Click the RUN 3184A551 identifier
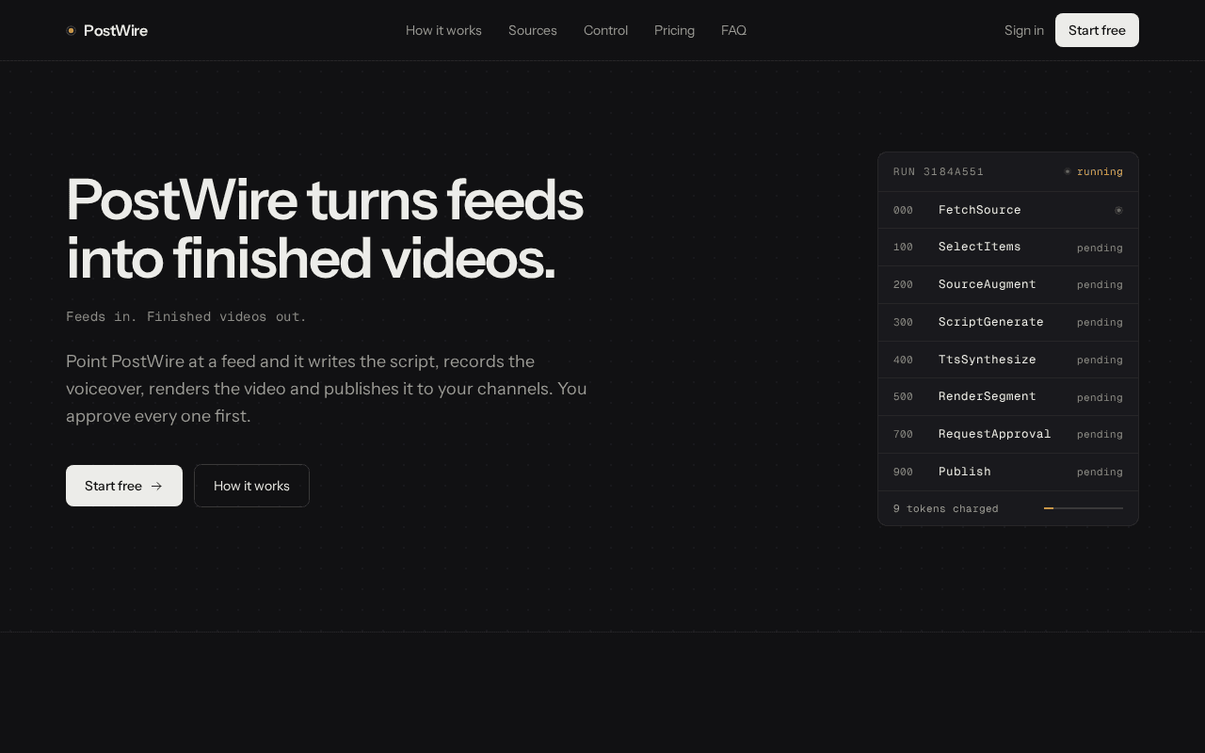This screenshot has height=753, width=1205. pyautogui.click(x=939, y=171)
